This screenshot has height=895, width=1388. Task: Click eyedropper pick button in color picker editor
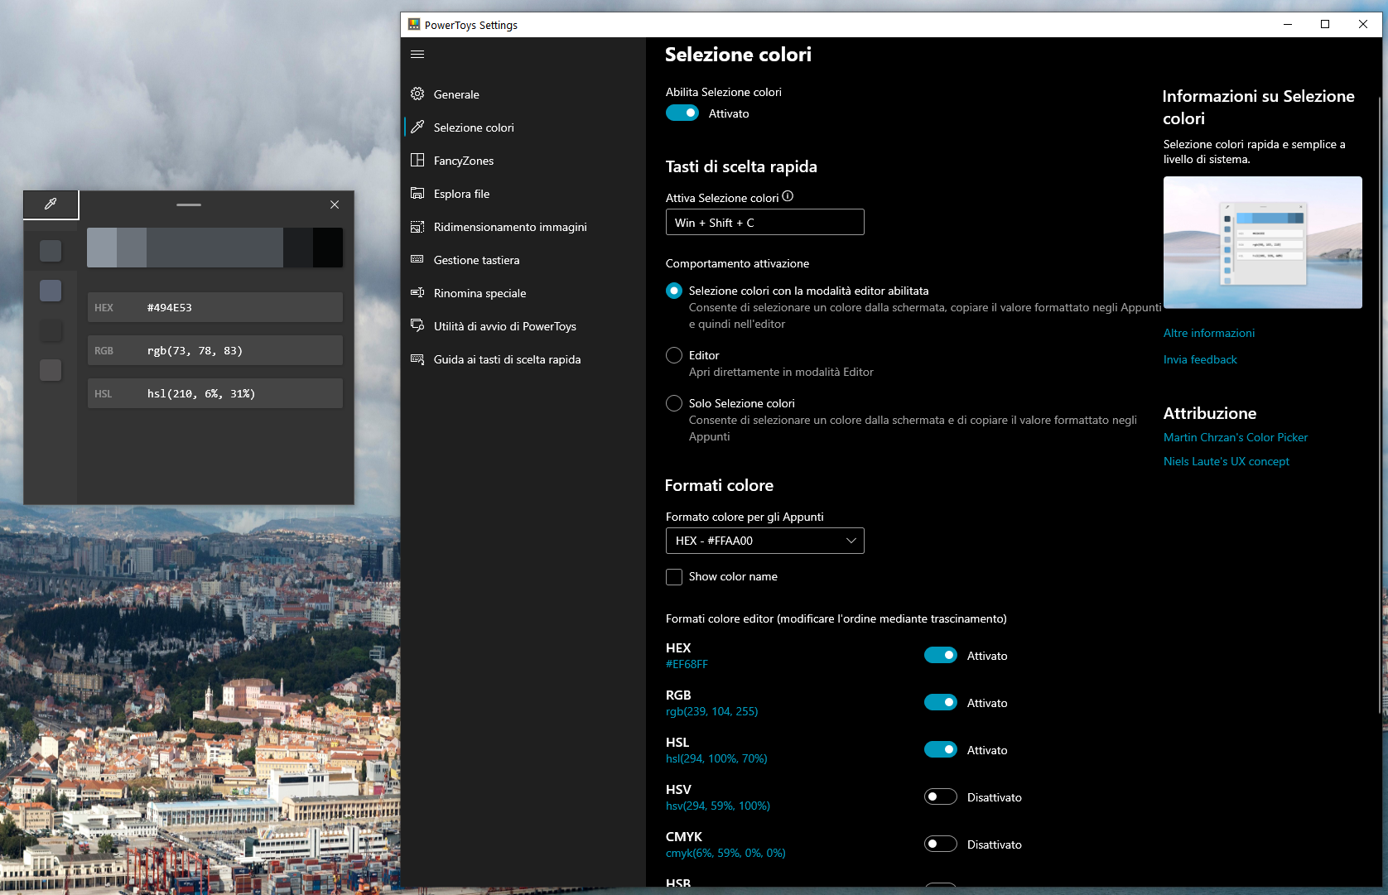pyautogui.click(x=51, y=205)
